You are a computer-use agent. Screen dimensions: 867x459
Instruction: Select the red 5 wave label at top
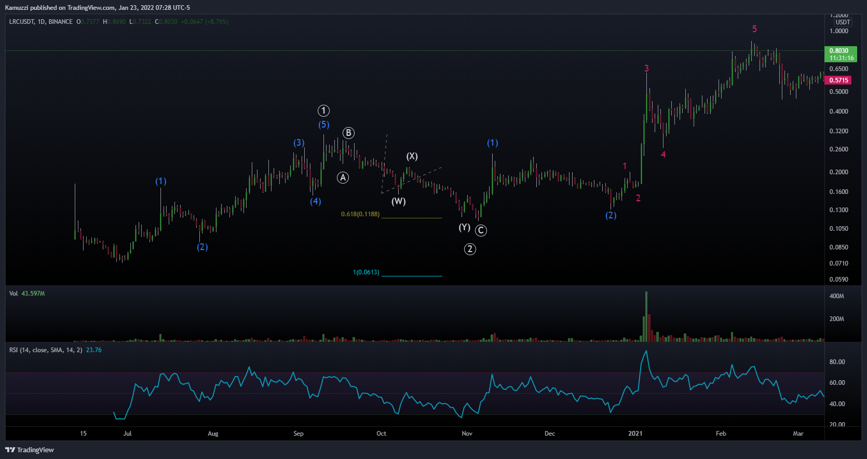pos(754,29)
